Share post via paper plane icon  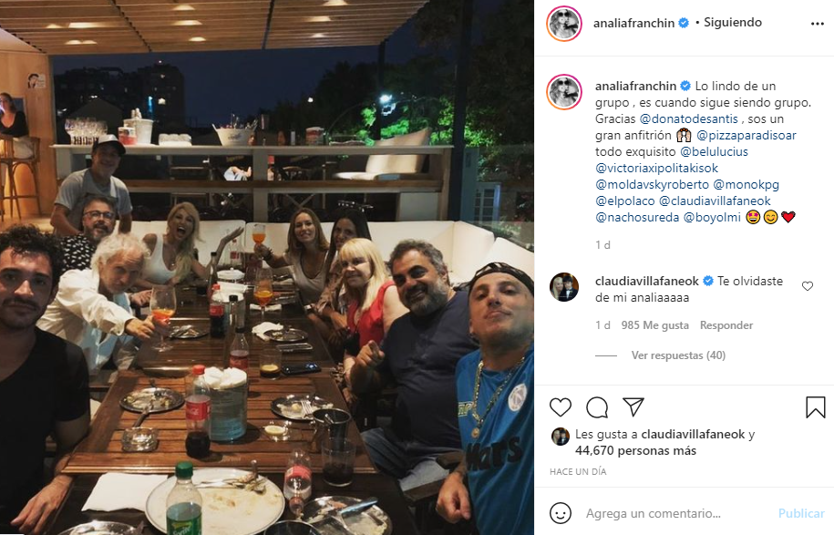(633, 406)
